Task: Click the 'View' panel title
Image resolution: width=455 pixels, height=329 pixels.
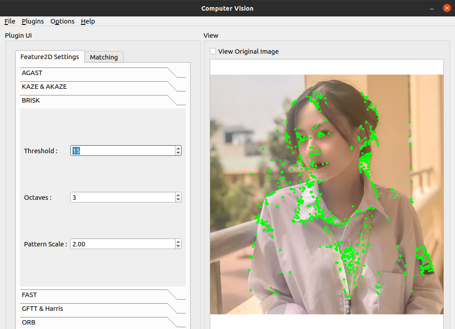Action: tap(211, 36)
